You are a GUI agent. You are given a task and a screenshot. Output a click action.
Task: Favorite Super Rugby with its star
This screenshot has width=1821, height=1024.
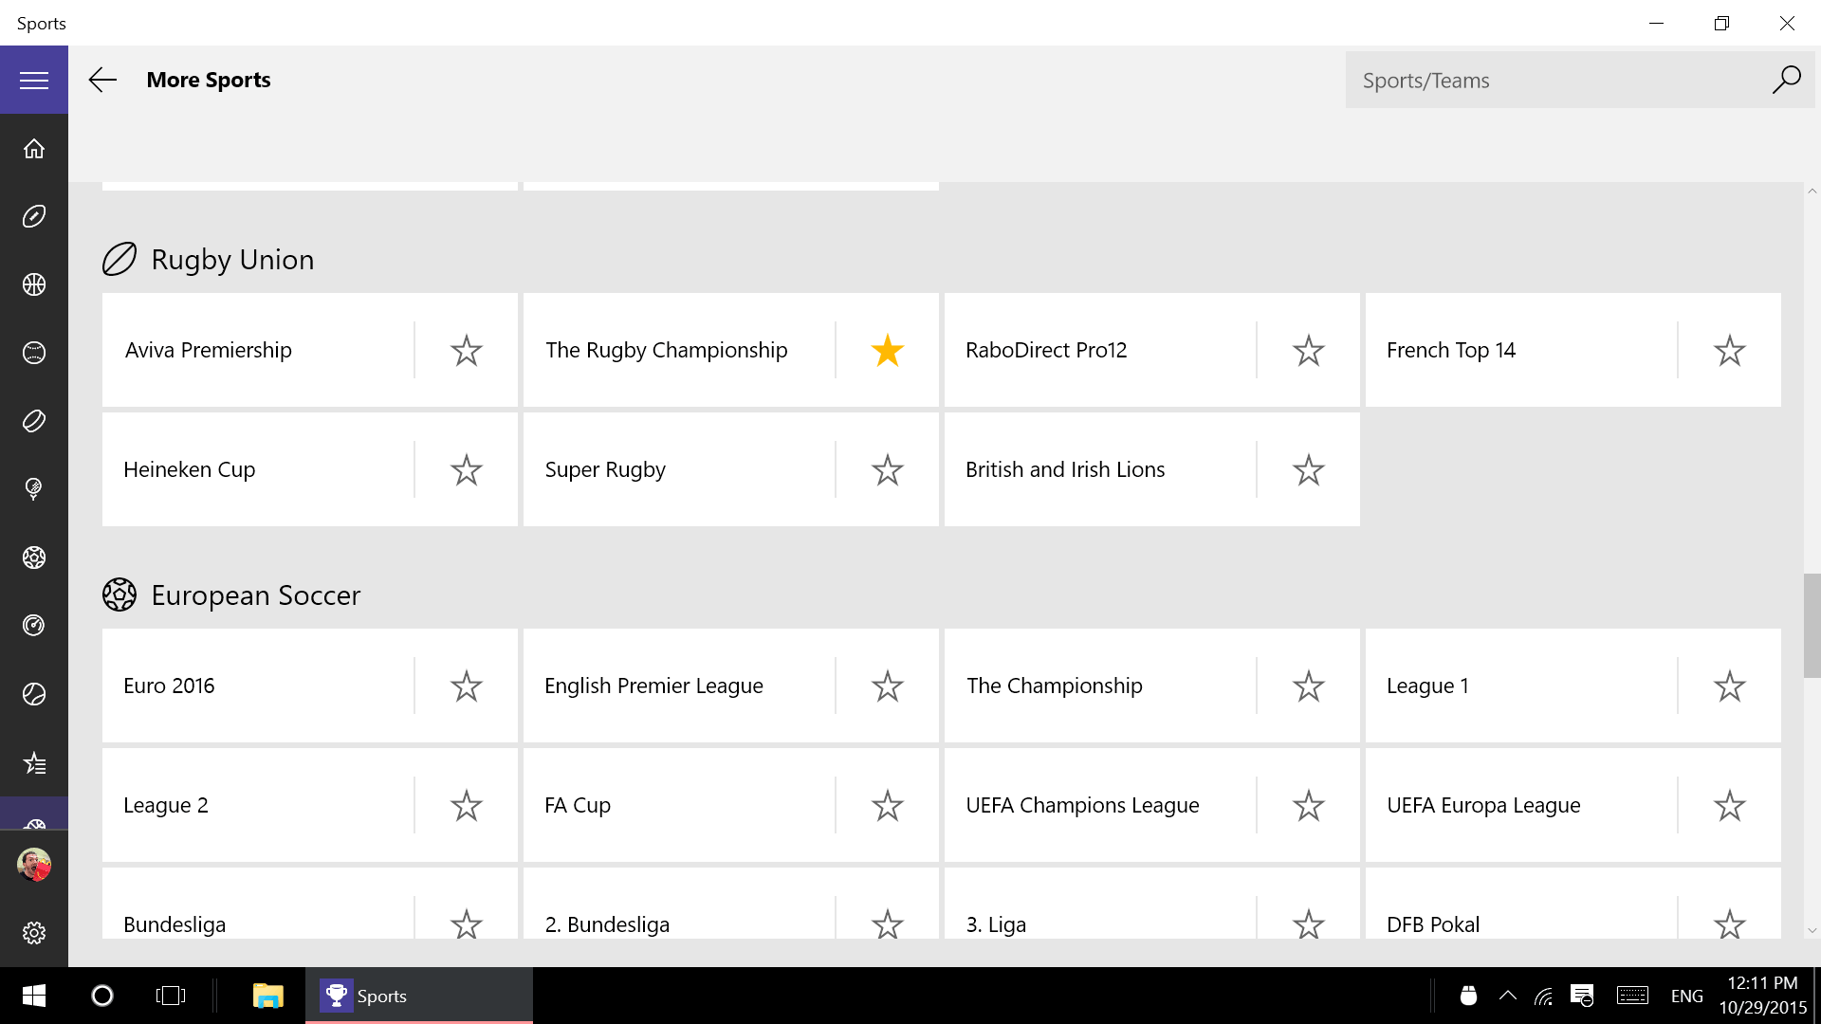pos(888,470)
